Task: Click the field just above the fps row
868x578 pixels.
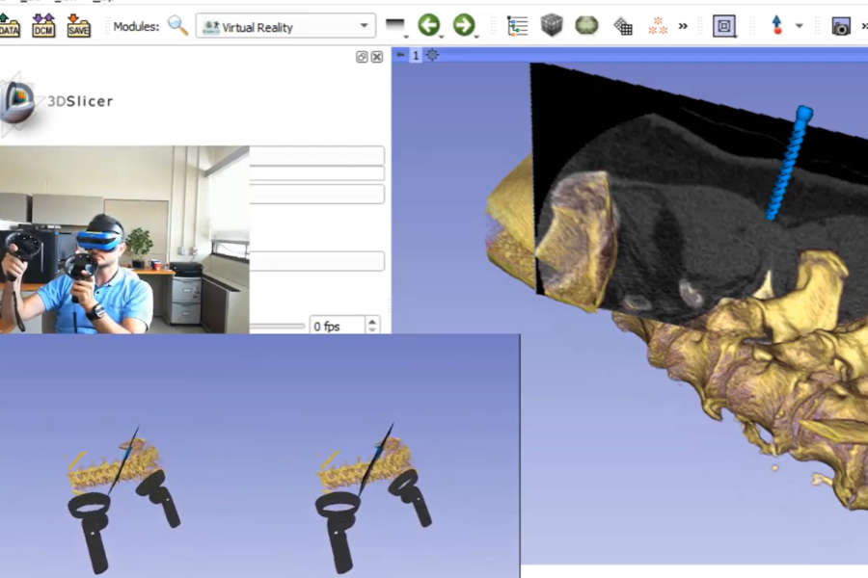Action: (316, 261)
